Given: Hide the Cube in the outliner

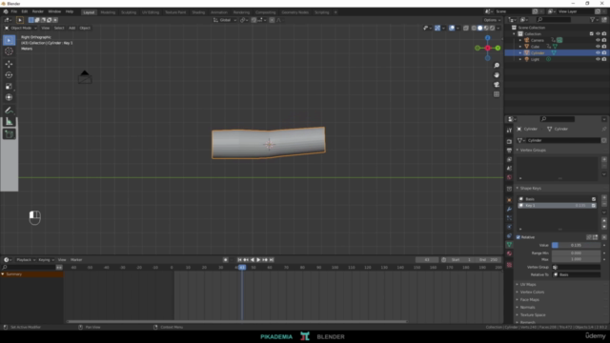Looking at the screenshot, I should point(598,47).
